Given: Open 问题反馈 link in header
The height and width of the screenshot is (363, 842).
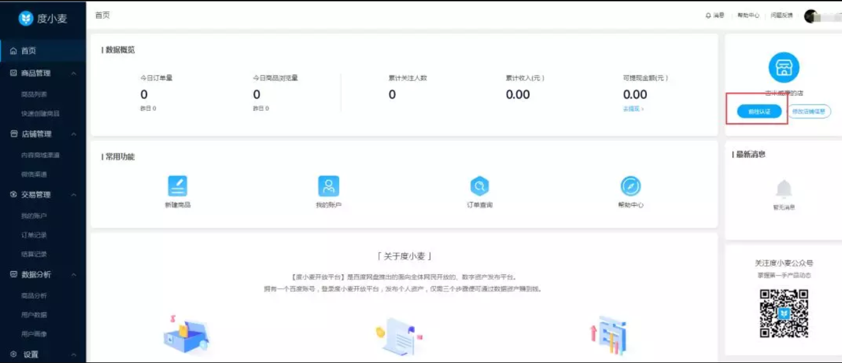Looking at the screenshot, I should 782,16.
